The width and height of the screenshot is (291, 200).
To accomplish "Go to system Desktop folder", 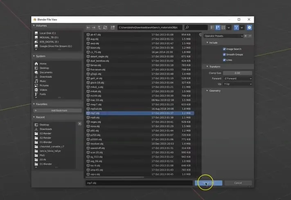I will (57, 68).
